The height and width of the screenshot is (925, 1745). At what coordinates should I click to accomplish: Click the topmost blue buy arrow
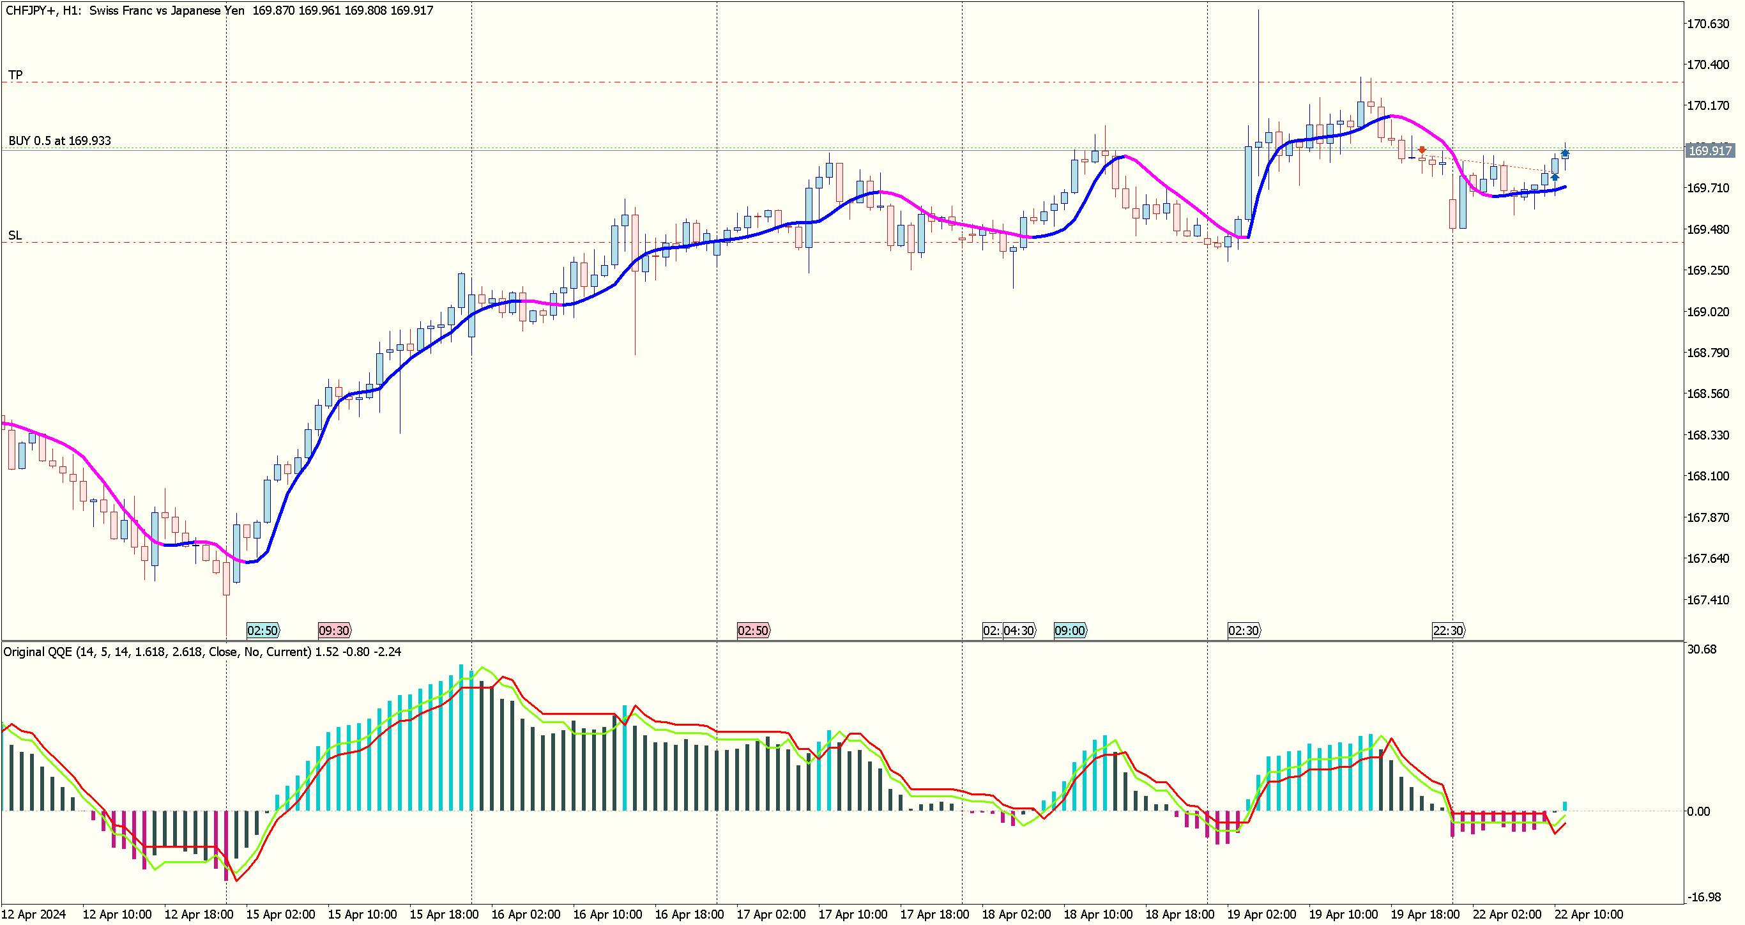pyautogui.click(x=1565, y=153)
